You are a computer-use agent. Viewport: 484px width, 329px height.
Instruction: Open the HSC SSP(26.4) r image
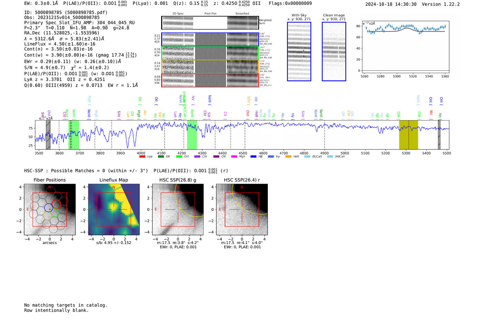click(x=242, y=210)
